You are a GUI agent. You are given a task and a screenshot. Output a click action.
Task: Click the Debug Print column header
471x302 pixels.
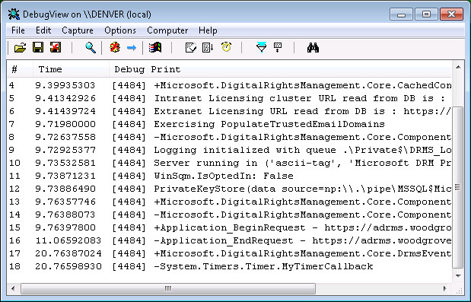(x=280, y=69)
